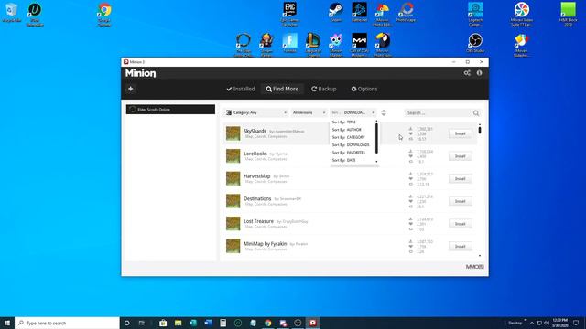The height and width of the screenshot is (329, 586).
Task: Select the HarvestMap title text
Action: click(256, 176)
